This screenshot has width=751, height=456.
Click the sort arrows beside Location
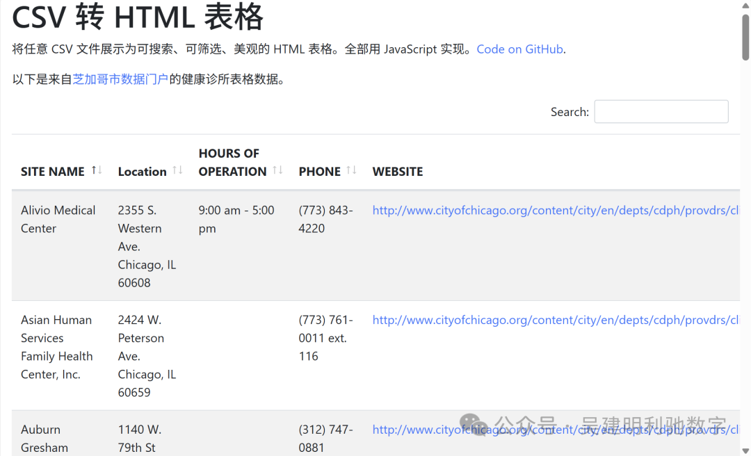178,170
